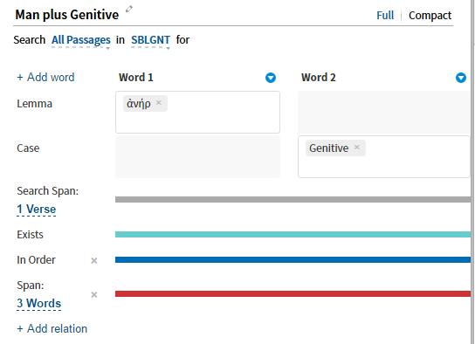Click the pencil icon to rename the search
The width and height of the screenshot is (475, 344).
coord(129,9)
